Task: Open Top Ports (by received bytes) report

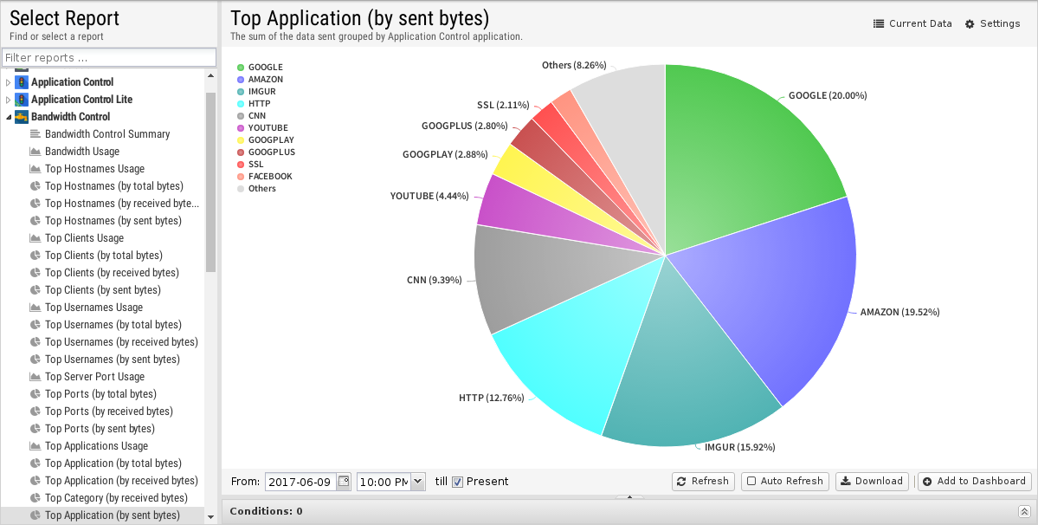Action: pyautogui.click(x=109, y=412)
